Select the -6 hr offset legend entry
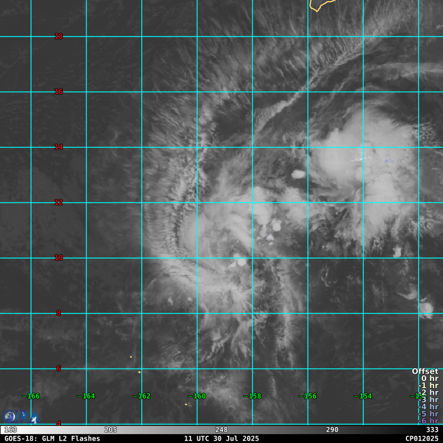Image resolution: width=443 pixels, height=443 pixels. click(x=428, y=421)
